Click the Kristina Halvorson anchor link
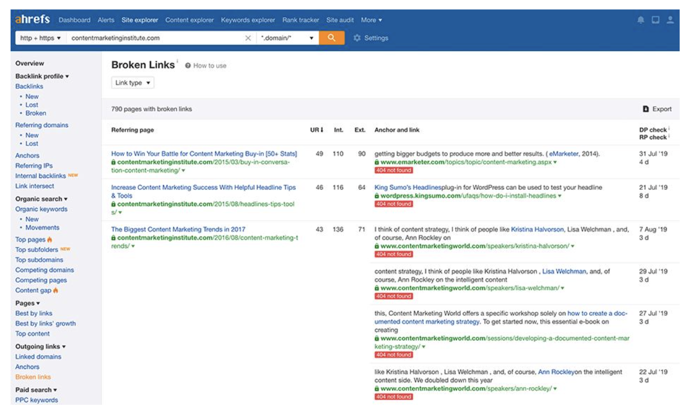This screenshot has width=698, height=412. [x=537, y=229]
